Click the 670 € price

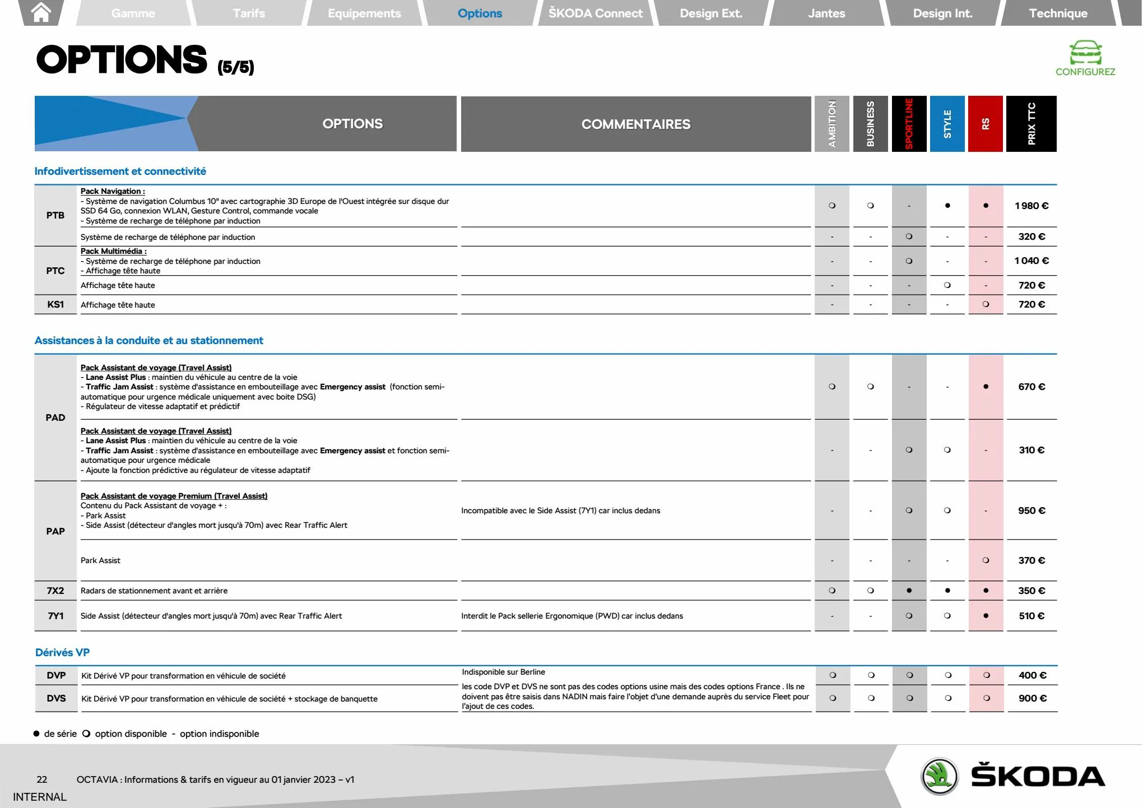coord(1032,387)
